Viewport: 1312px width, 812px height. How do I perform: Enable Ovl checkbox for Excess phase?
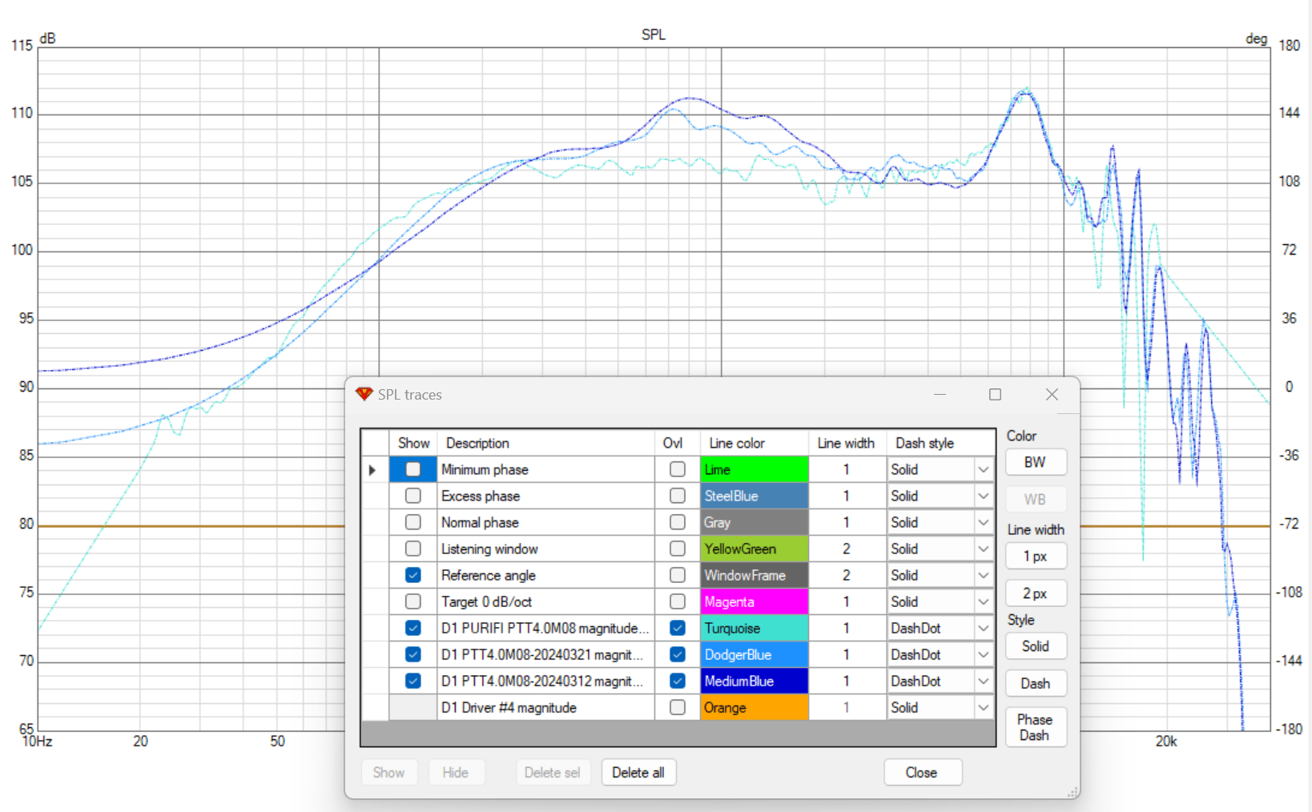coord(678,496)
